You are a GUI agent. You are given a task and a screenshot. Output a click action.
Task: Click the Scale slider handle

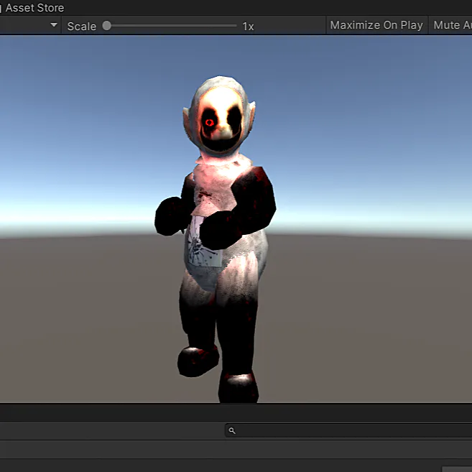pyautogui.click(x=106, y=26)
